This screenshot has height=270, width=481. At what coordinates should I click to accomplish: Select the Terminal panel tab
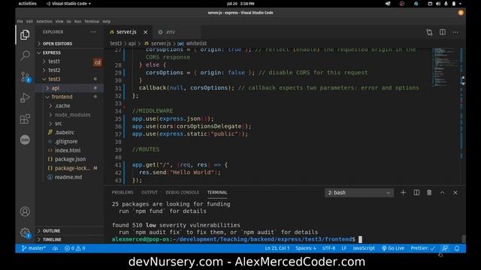coord(217,193)
